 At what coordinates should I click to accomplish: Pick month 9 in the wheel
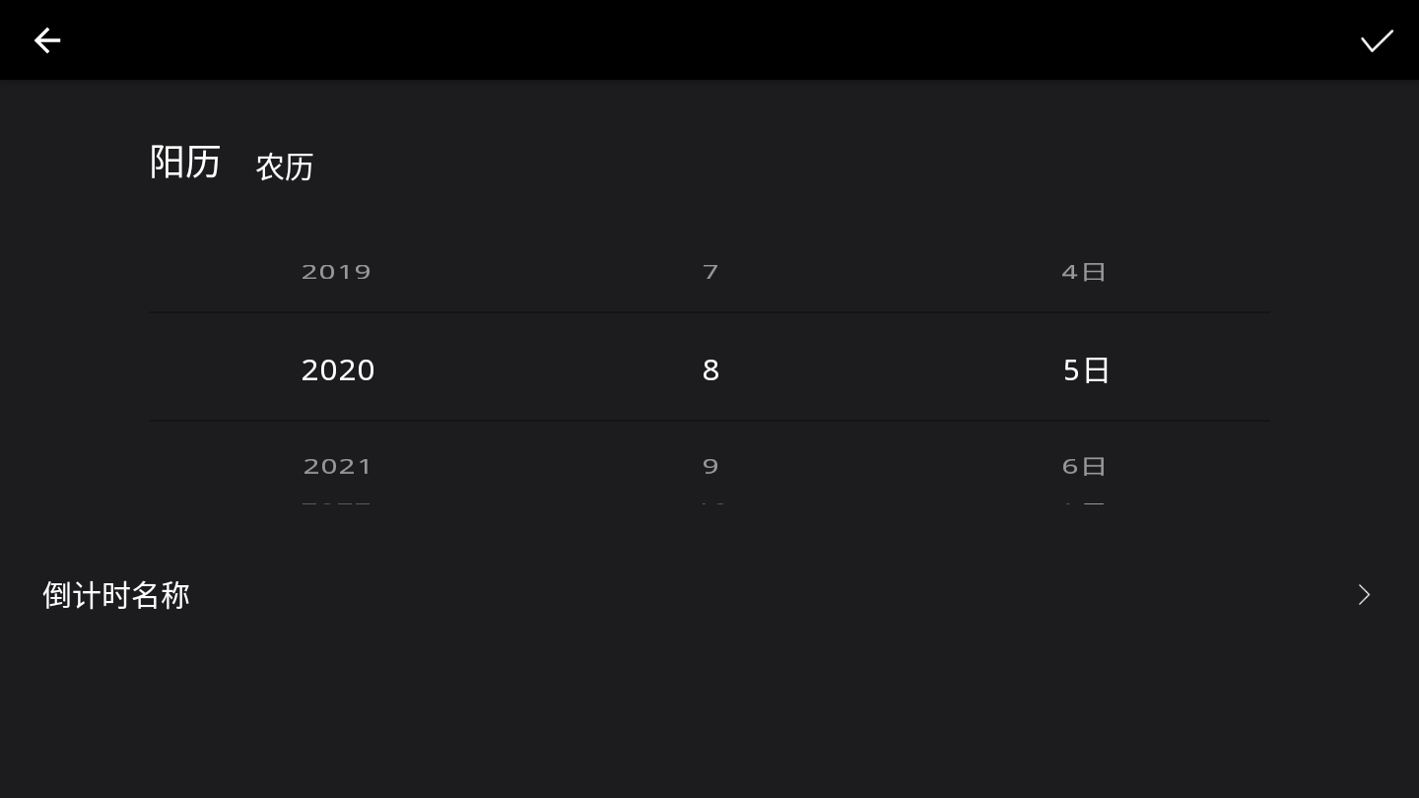[710, 467]
